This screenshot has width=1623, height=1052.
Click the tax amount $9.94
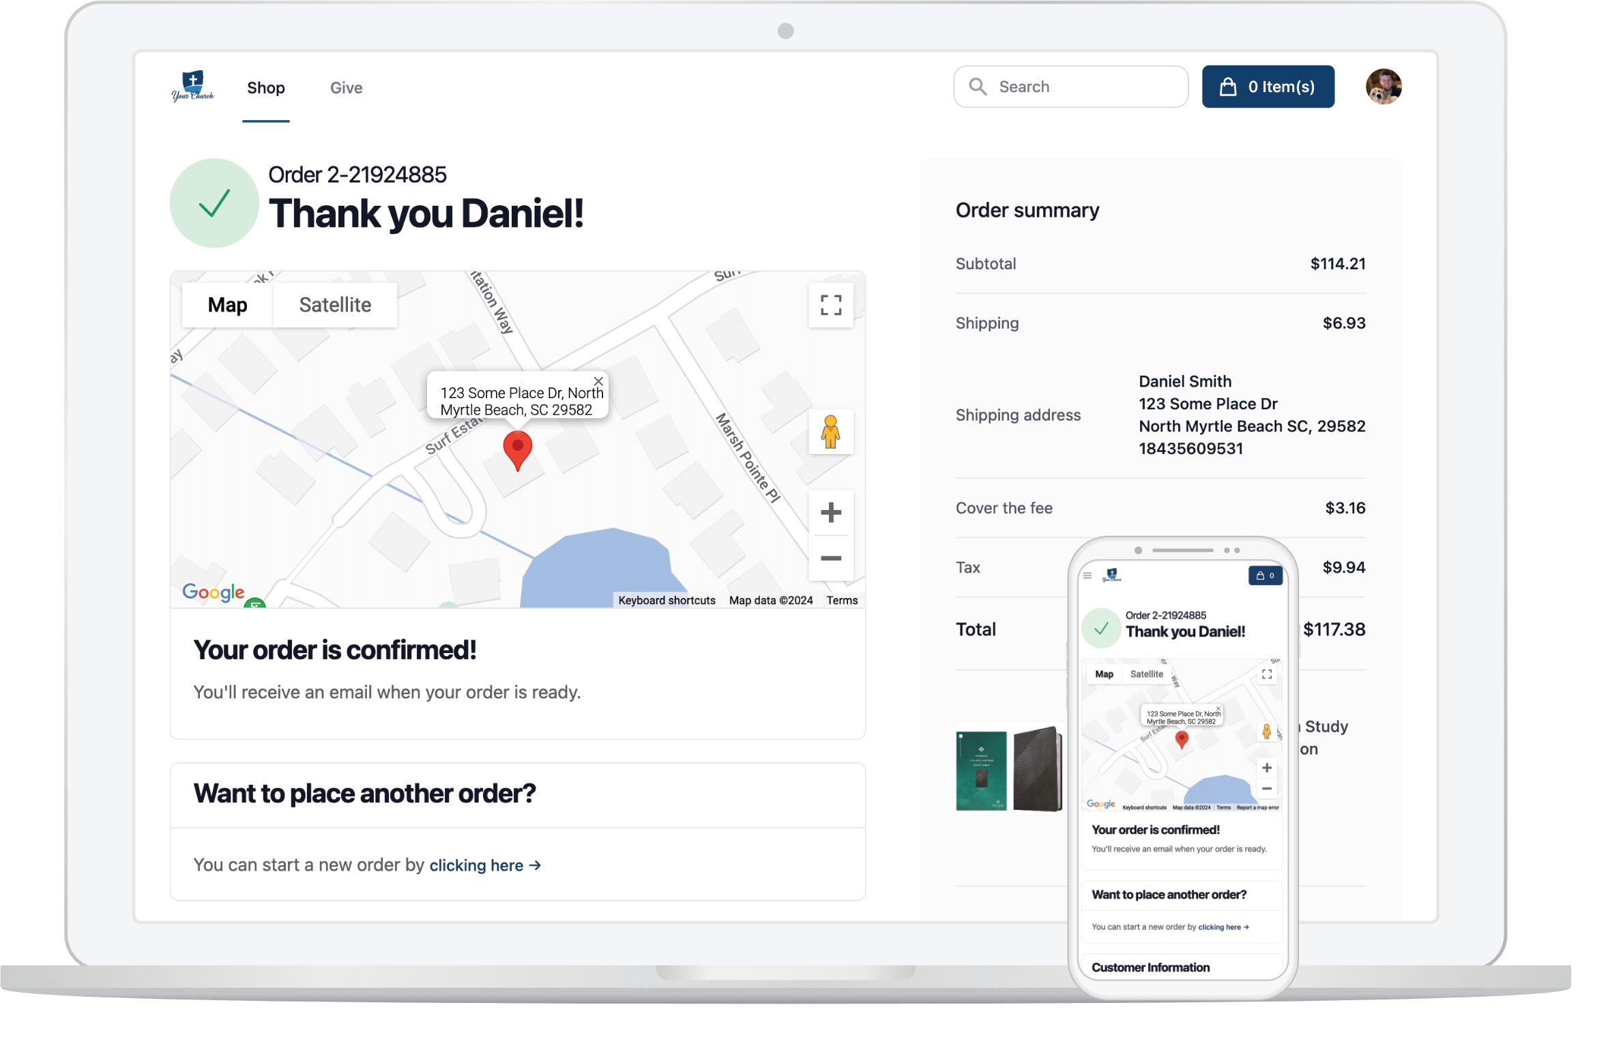point(1344,567)
